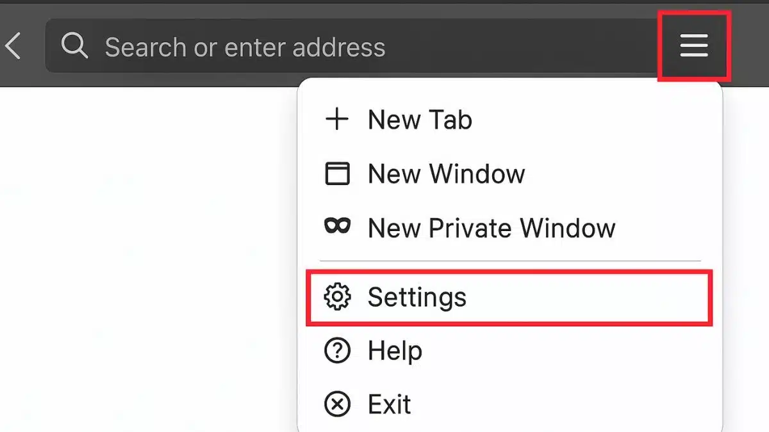Exit the browser via the menu
The image size is (769, 432).
point(389,404)
